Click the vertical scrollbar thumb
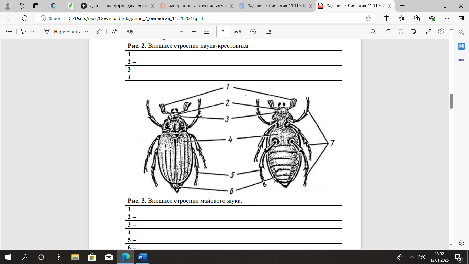Screen dimensions: 469x264 click(x=451, y=101)
